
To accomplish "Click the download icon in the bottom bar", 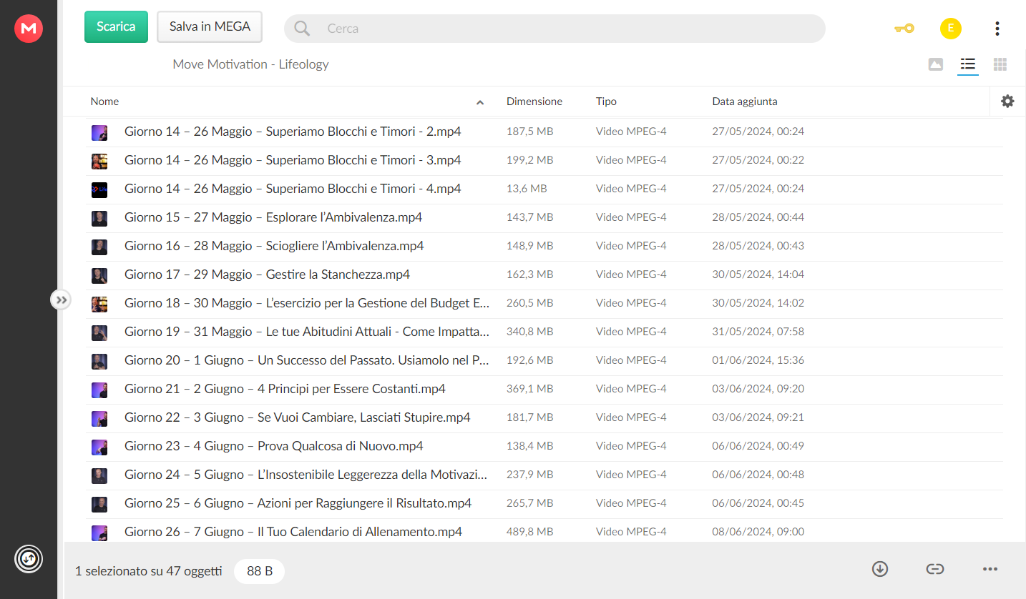I will click(880, 569).
